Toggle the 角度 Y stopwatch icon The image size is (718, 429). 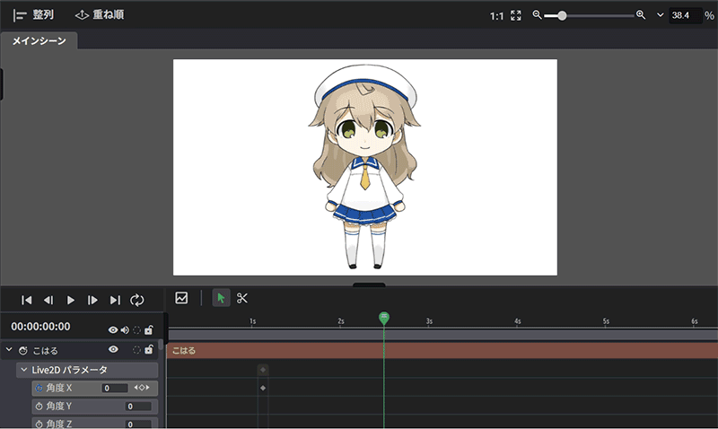(39, 407)
